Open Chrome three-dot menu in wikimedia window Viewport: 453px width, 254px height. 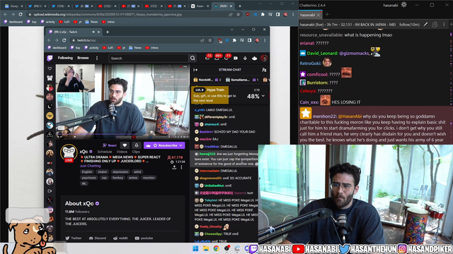293,14
